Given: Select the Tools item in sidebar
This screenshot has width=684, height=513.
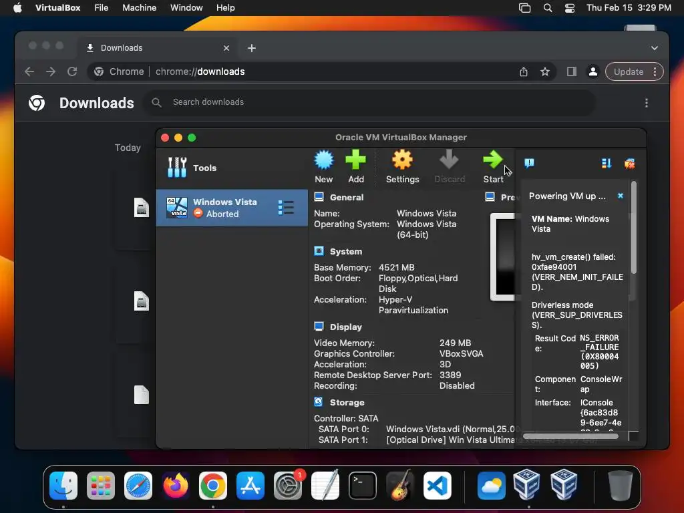Looking at the screenshot, I should [x=232, y=168].
